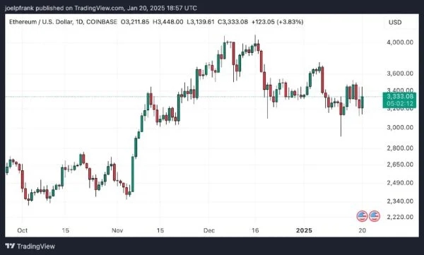Viewport: 424px width, 255px height.
Task: Click the green 3,333.08 current price tag
Action: [x=399, y=100]
